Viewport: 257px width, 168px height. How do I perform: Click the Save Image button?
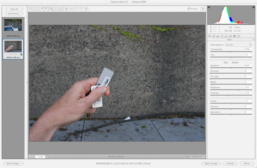[x=13, y=164]
